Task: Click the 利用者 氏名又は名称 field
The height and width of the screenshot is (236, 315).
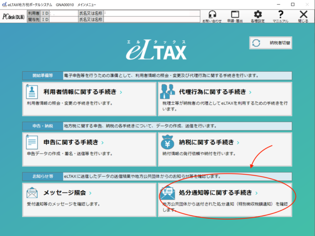Action: click(x=152, y=14)
